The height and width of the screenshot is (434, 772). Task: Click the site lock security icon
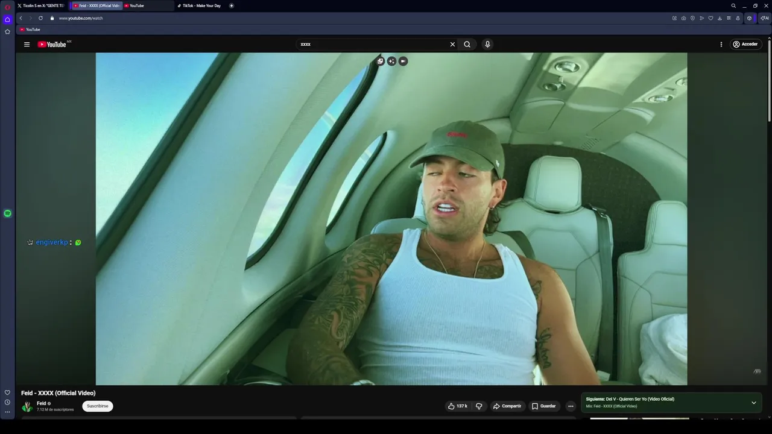point(52,18)
